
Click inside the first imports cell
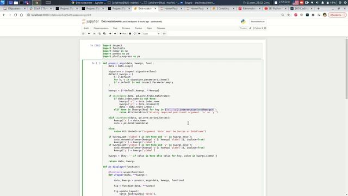click(x=183, y=51)
